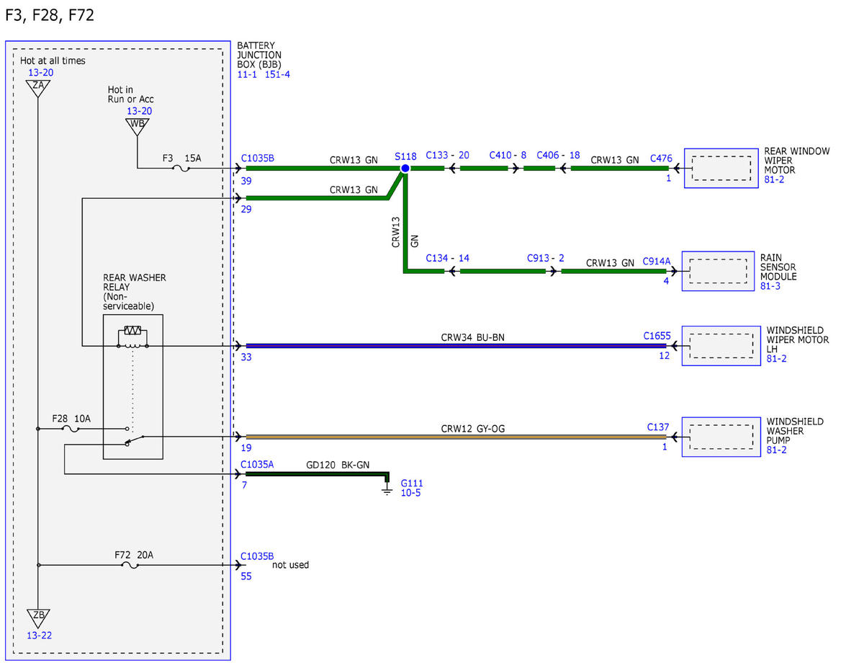The width and height of the screenshot is (864, 668).
Task: Open the 13-20 link under Hot at all times
Action: pos(40,73)
